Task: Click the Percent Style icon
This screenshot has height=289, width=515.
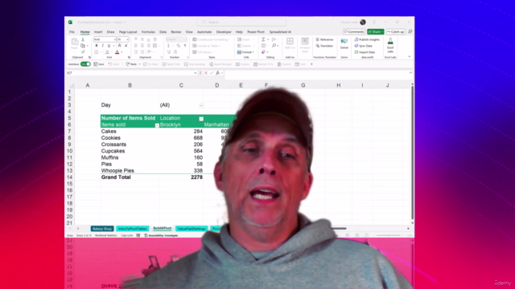Action: point(179,46)
